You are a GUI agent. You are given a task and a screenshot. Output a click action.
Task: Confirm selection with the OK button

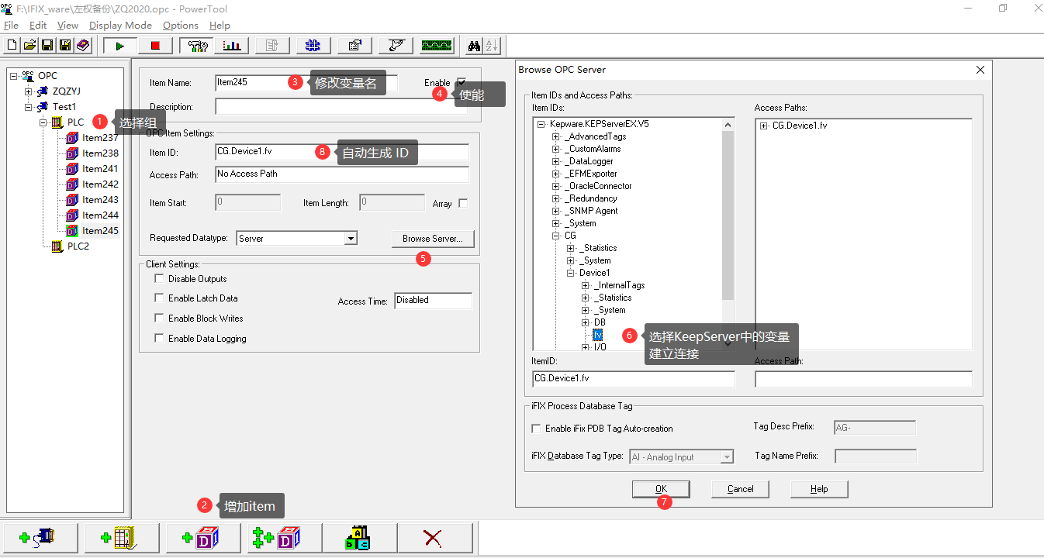tap(660, 488)
